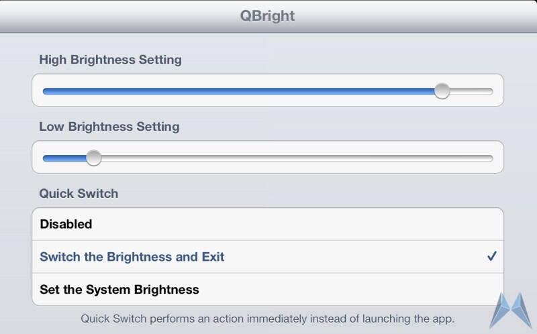Click the High Brightness slider knob

[442, 91]
